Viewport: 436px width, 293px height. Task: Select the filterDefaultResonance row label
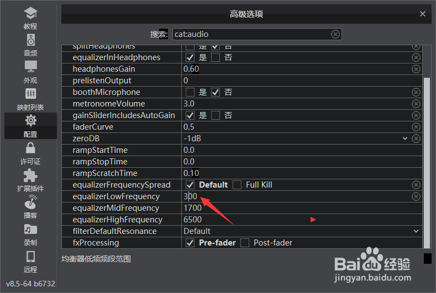coord(114,231)
